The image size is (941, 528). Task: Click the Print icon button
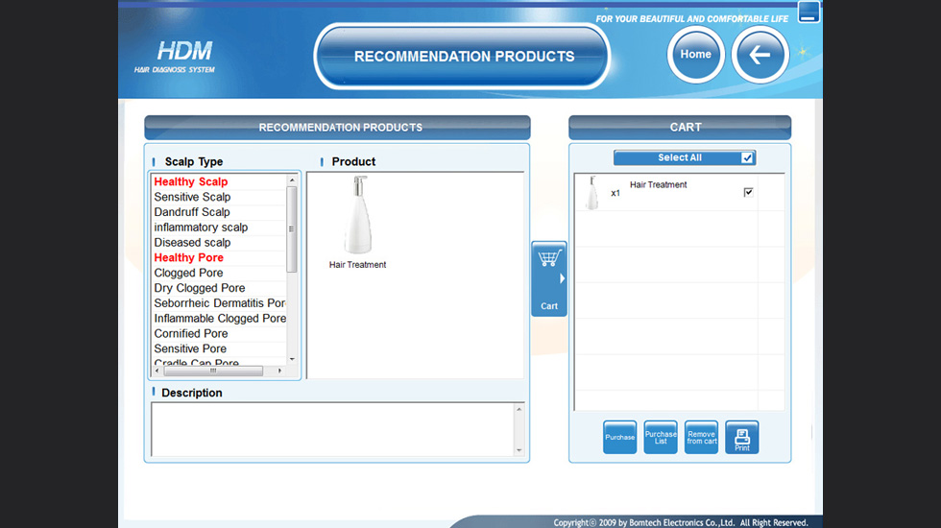coord(741,438)
